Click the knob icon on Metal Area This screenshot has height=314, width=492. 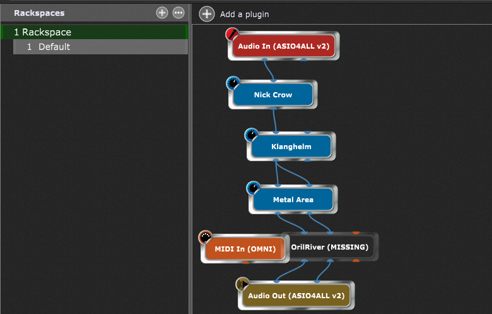pos(253,188)
